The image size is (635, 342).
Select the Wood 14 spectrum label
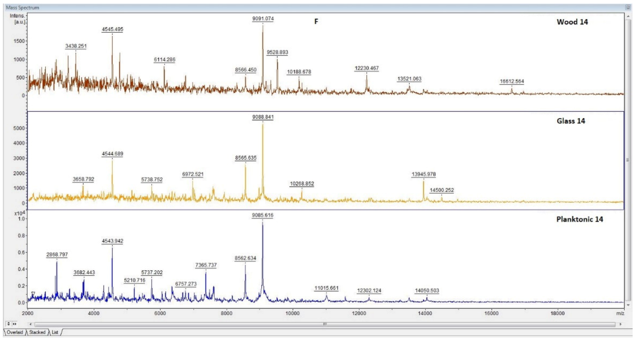click(572, 22)
